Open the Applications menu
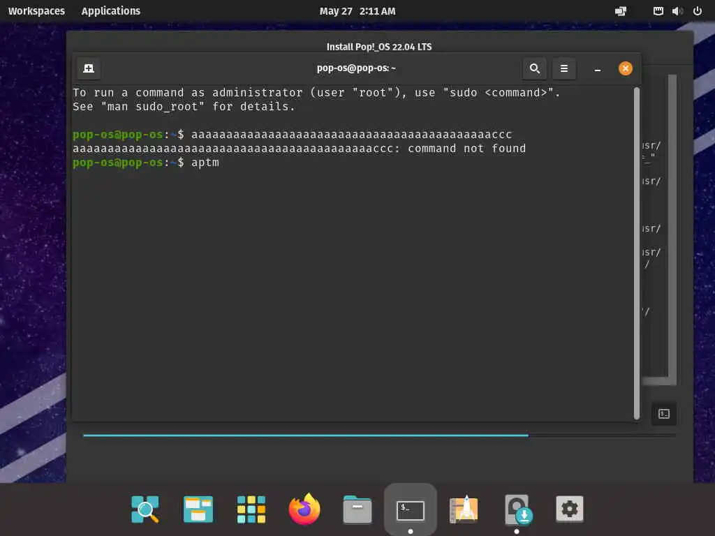Screen dimensions: 715x536 111,11
